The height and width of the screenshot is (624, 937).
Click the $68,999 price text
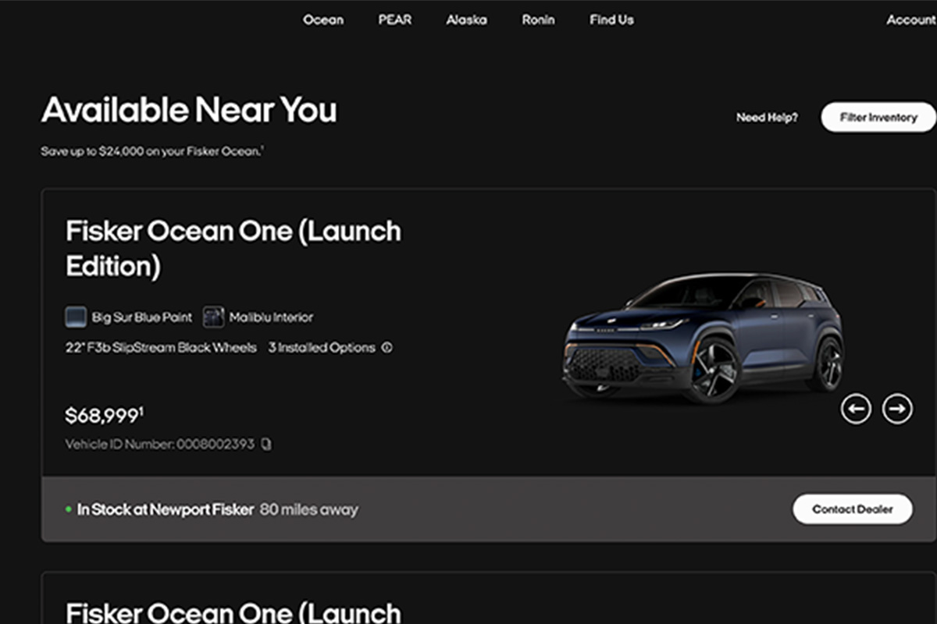(104, 416)
